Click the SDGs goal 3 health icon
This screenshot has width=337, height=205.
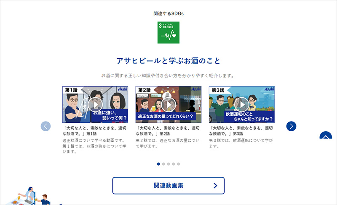tap(168, 33)
